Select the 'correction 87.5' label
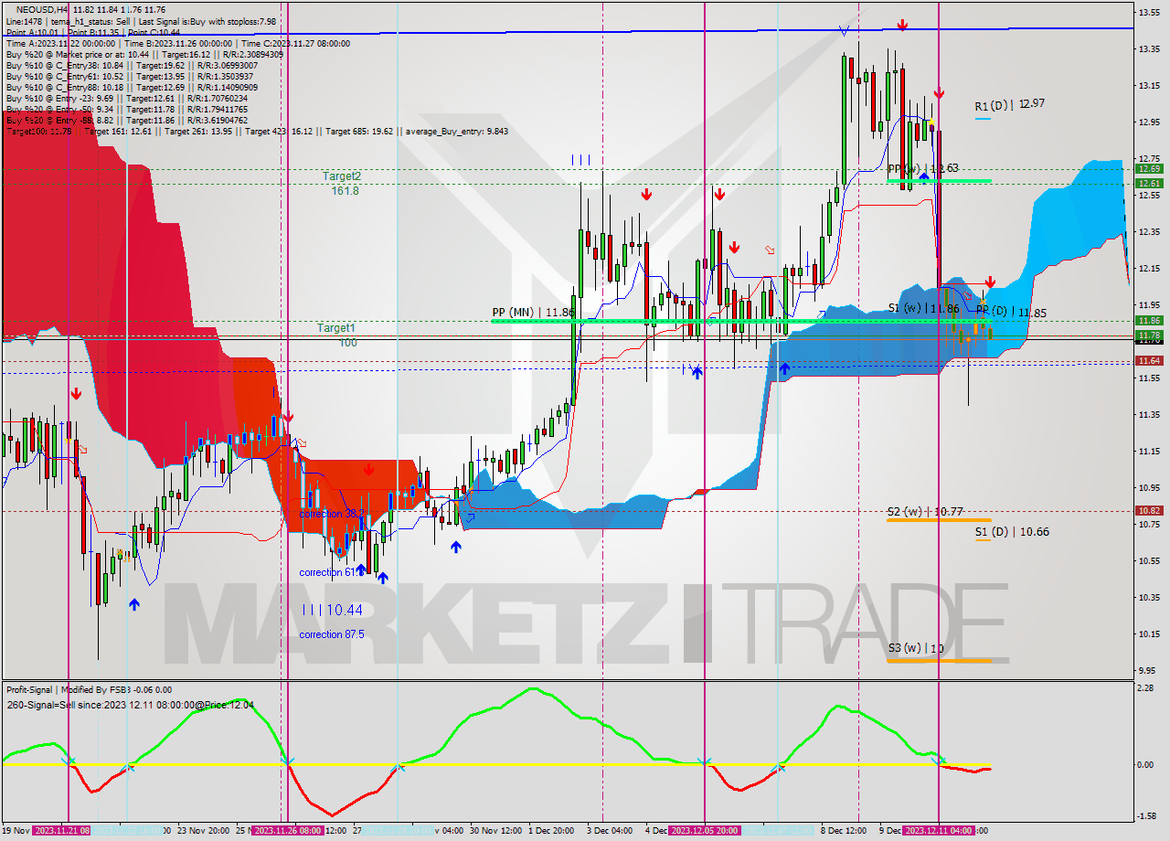Viewport: 1170px width, 841px height. tap(332, 634)
